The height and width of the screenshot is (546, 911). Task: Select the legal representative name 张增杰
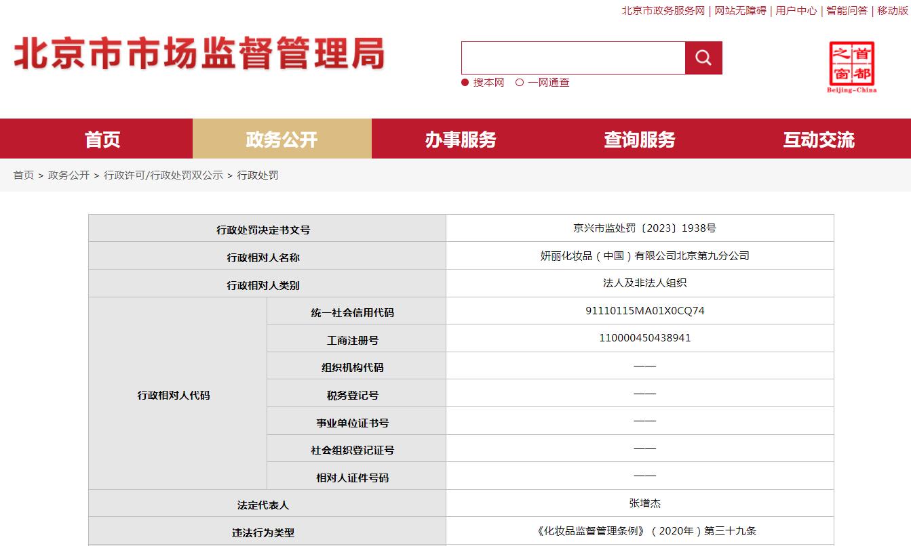644,503
